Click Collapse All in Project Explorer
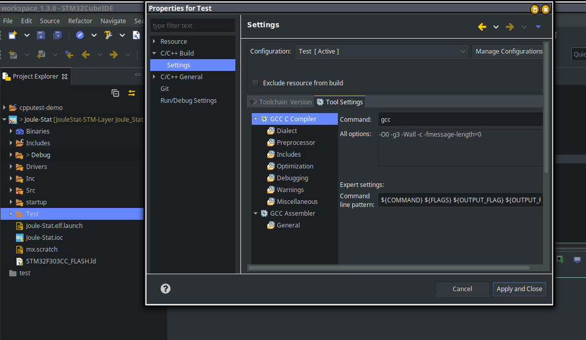Viewport: 586px width, 340px height. pyautogui.click(x=115, y=93)
